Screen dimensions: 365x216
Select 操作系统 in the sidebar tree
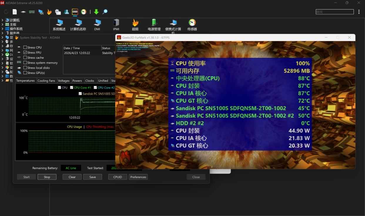[16, 29]
